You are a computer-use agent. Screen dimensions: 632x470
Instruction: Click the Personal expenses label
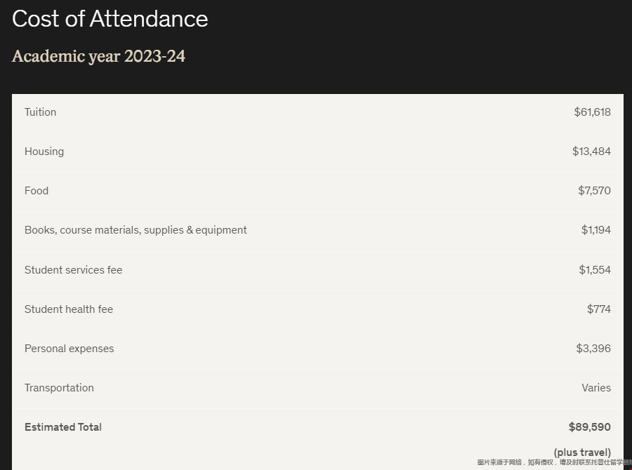click(x=70, y=349)
